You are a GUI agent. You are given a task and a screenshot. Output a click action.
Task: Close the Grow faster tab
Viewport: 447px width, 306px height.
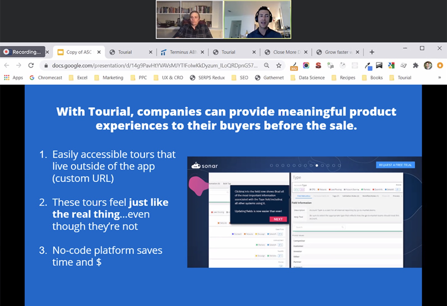click(357, 52)
